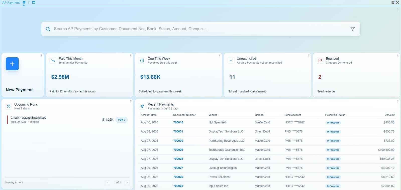Image resolution: width=401 pixels, height=190 pixels.
Task: Open page-level options menu below the close button
Action: (x=397, y=10)
